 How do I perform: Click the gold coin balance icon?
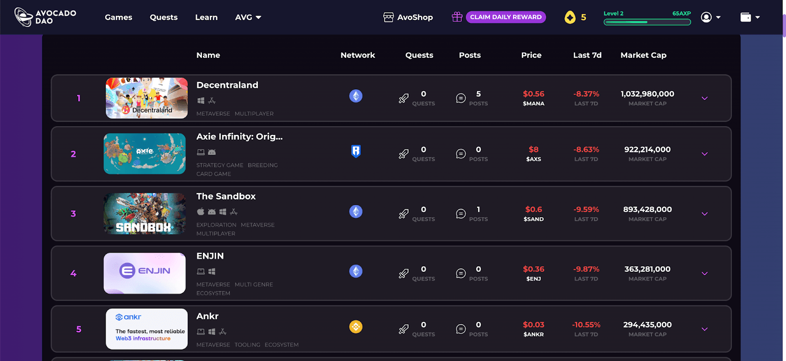pos(570,18)
